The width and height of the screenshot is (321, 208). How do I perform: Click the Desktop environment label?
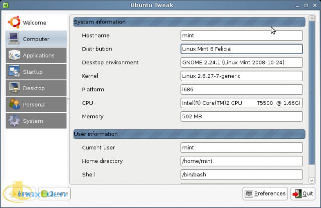[x=110, y=62]
